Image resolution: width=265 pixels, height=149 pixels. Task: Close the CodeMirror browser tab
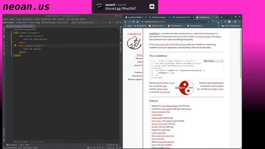217,17
